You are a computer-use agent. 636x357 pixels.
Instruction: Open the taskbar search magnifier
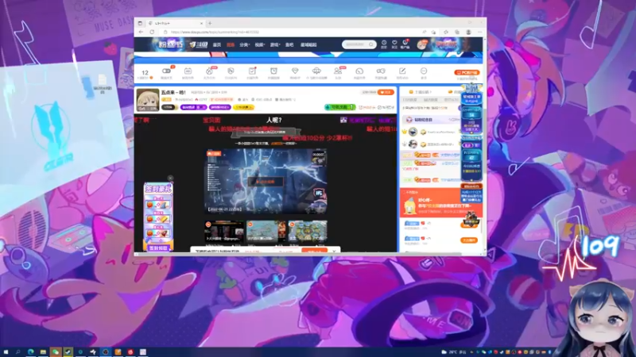(x=17, y=352)
